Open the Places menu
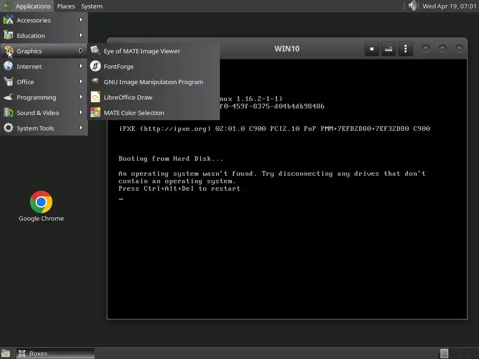Image resolution: width=479 pixels, height=359 pixels. coord(66,6)
